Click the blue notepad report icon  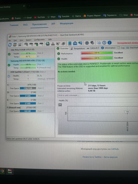[70, 43]
